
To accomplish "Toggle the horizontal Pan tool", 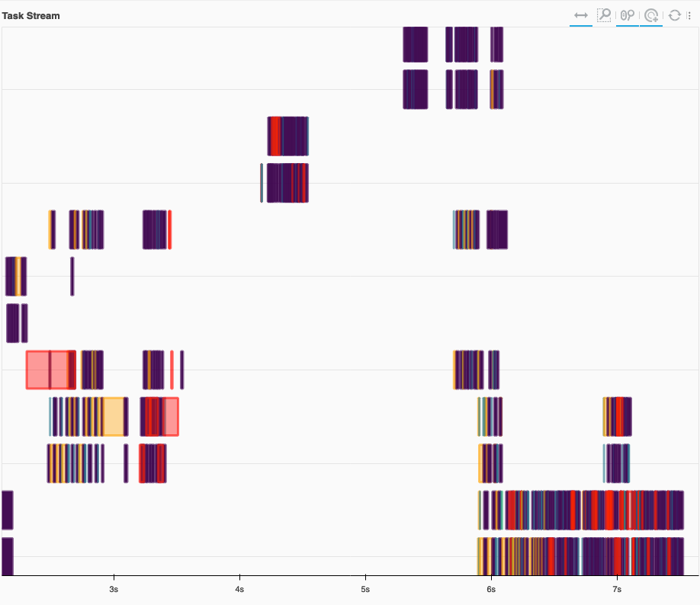I will point(580,15).
